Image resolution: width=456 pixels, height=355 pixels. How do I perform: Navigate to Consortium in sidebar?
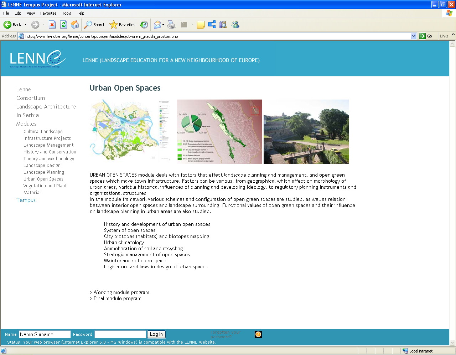(31, 98)
